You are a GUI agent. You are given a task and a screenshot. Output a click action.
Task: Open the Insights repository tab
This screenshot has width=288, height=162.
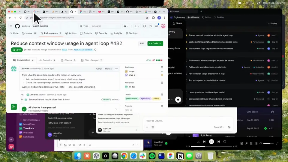pos(116,33)
